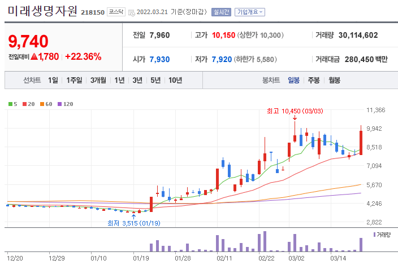Open the 기업개요 dropdown

[250, 12]
